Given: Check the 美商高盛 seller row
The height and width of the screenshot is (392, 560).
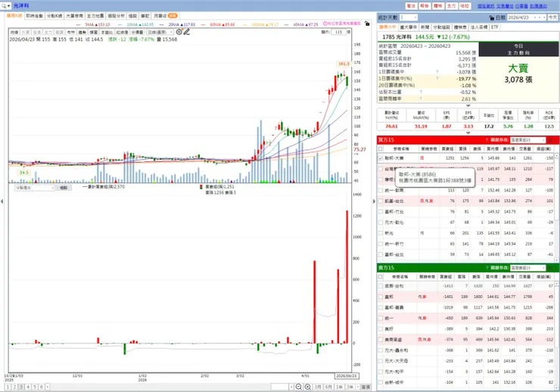Looking at the screenshot, I should [x=381, y=340].
